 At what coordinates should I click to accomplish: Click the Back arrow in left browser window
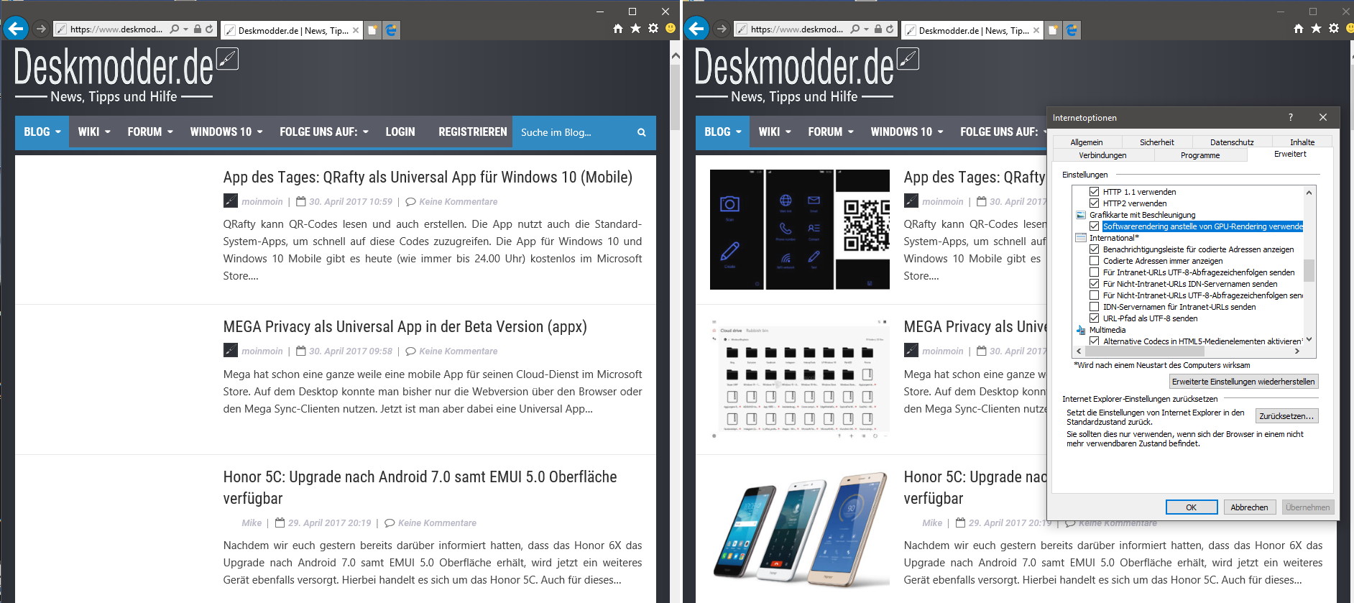pyautogui.click(x=16, y=29)
